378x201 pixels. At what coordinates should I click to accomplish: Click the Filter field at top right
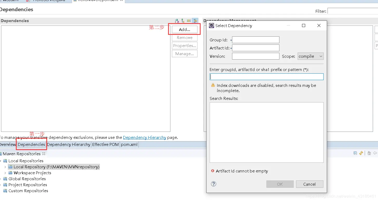[x=353, y=11]
